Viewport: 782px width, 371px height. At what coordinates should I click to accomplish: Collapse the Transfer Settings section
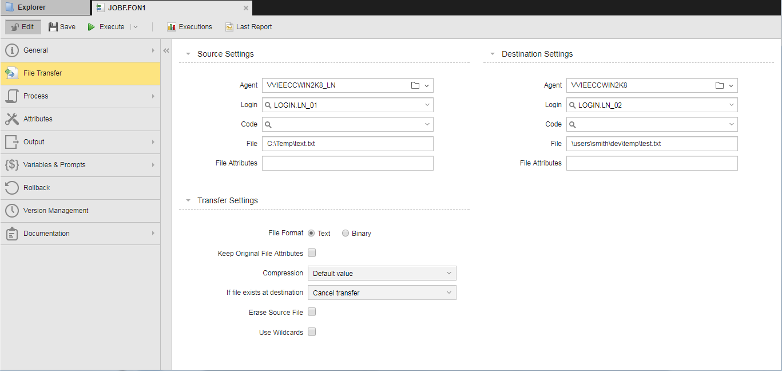[x=188, y=200]
